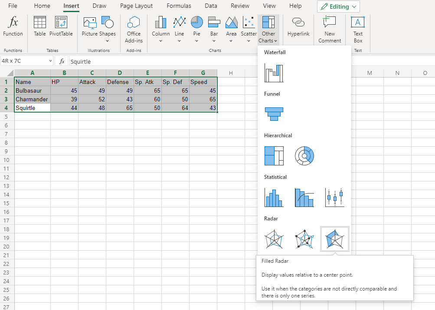Switch to the Formulas tab
Screen dimensions: 435x310
click(x=179, y=6)
